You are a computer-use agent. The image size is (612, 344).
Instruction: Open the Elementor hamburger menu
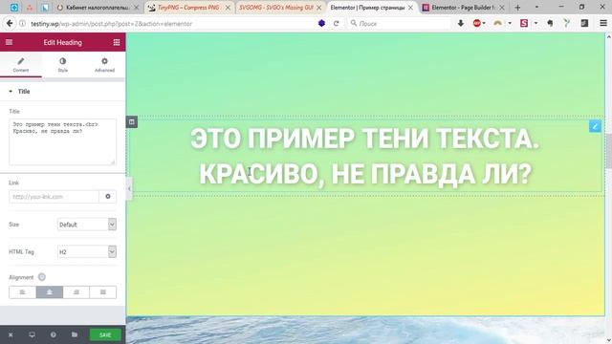pos(9,42)
